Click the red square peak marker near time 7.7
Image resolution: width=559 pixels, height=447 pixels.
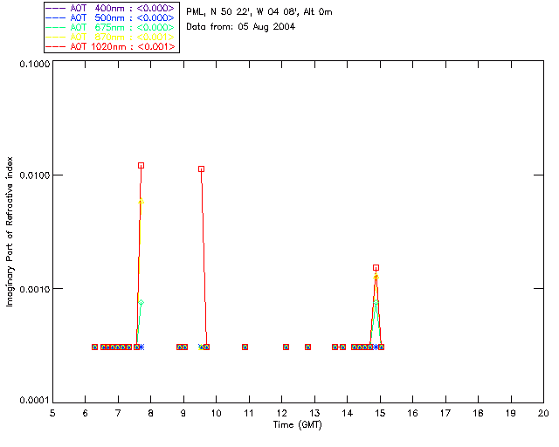click(x=141, y=165)
